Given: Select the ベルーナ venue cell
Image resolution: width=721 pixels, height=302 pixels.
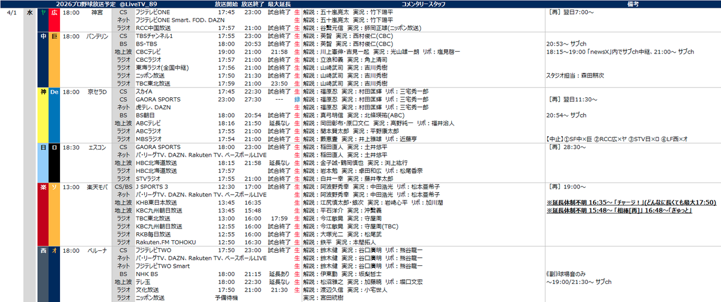Looking at the screenshot, I should pos(96,249).
